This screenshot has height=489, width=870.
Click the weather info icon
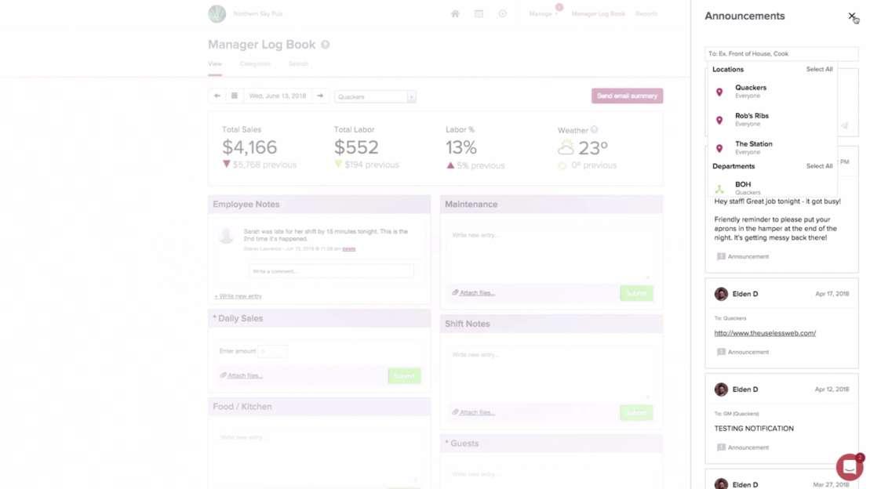coord(594,130)
